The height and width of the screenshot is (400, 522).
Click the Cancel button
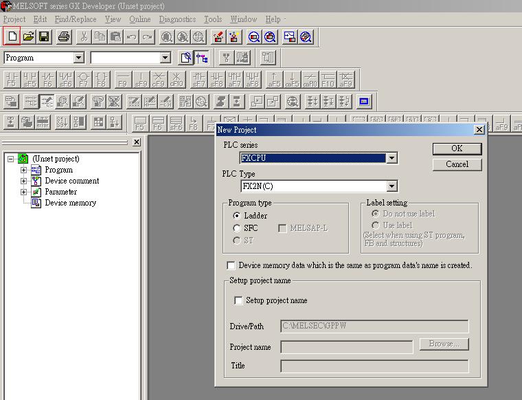[x=457, y=164]
